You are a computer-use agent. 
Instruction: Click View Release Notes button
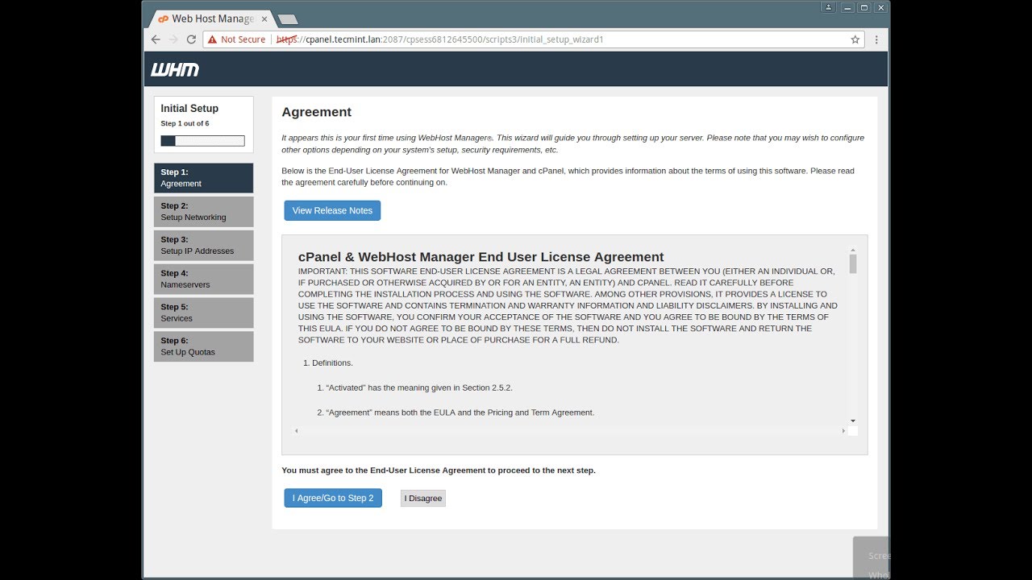click(332, 210)
